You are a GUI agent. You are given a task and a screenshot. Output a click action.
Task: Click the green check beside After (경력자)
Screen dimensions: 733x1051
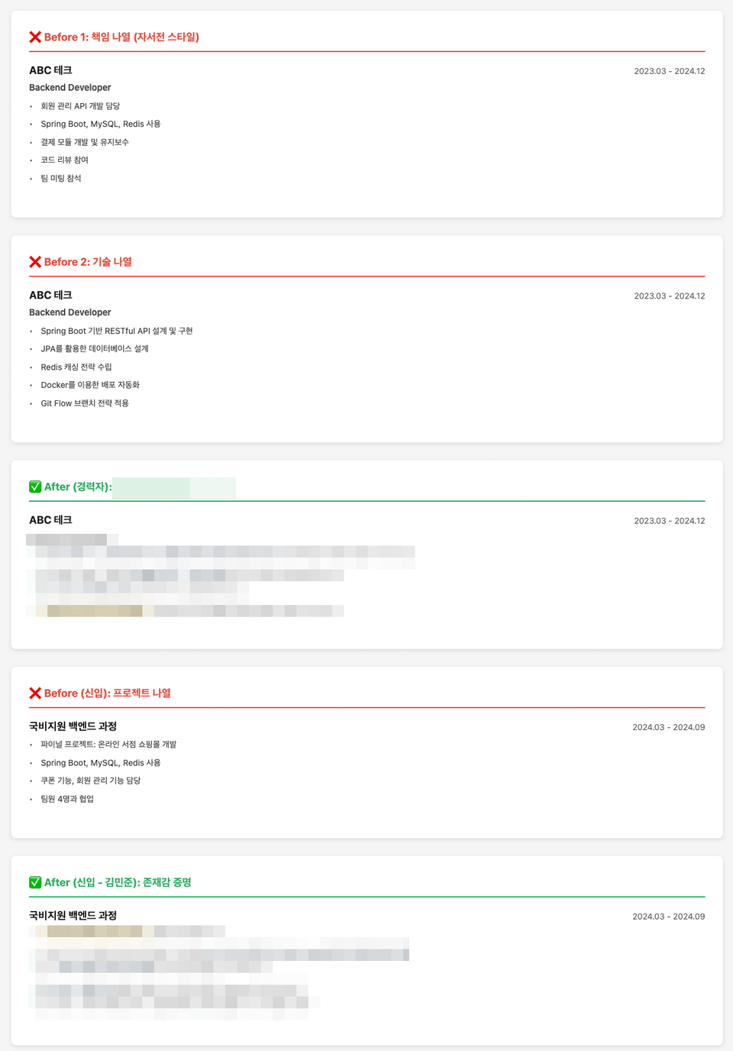coord(35,487)
